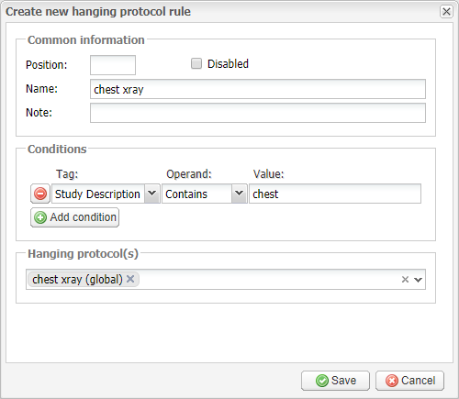Open the Tag dropdown arrow

click(x=152, y=194)
